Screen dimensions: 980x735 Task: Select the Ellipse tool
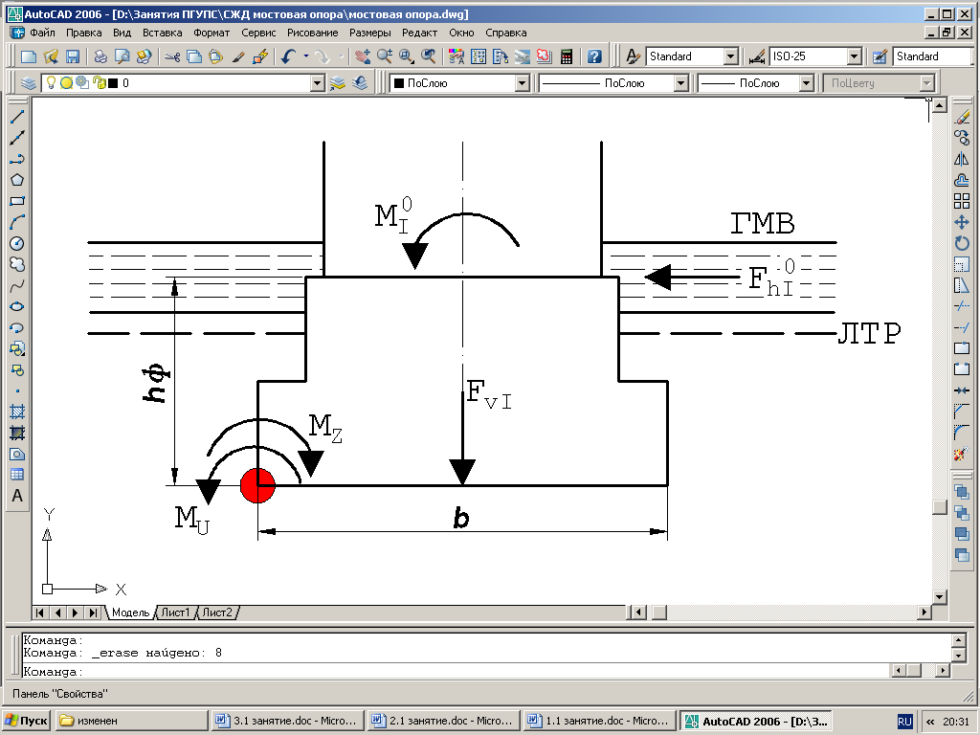(x=17, y=307)
